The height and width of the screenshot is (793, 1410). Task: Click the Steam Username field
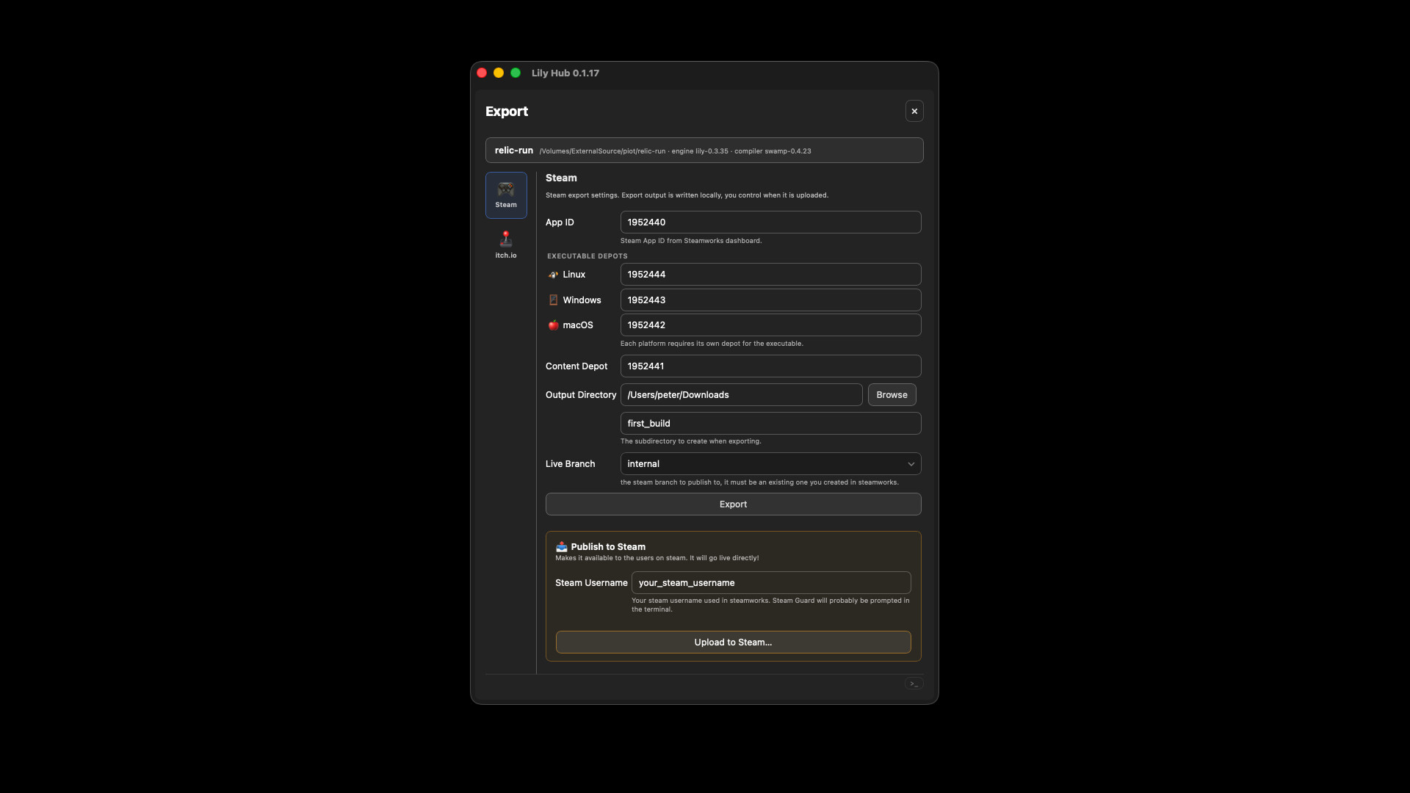coord(771,583)
